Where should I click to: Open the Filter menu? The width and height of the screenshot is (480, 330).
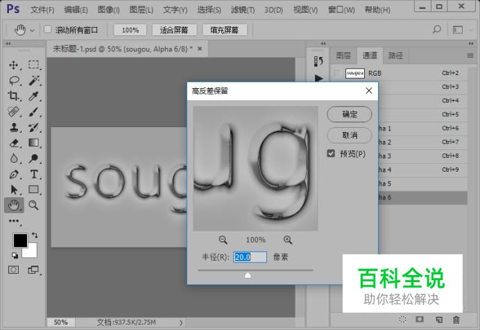click(243, 10)
